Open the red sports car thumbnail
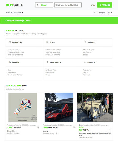This screenshot has width=118, height=148. click(59, 107)
